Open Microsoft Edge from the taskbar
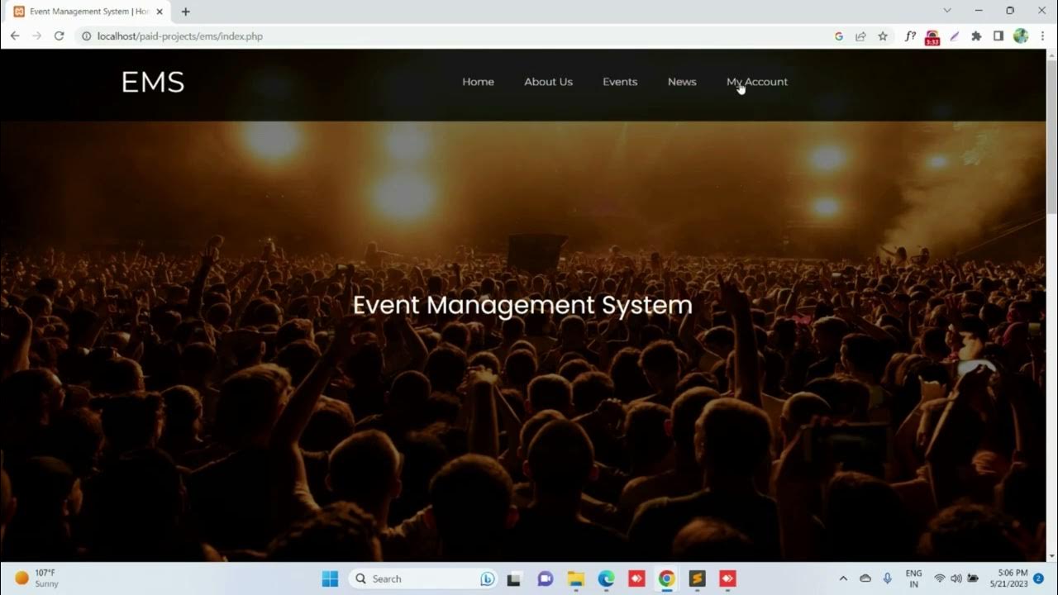1058x595 pixels. click(x=606, y=578)
